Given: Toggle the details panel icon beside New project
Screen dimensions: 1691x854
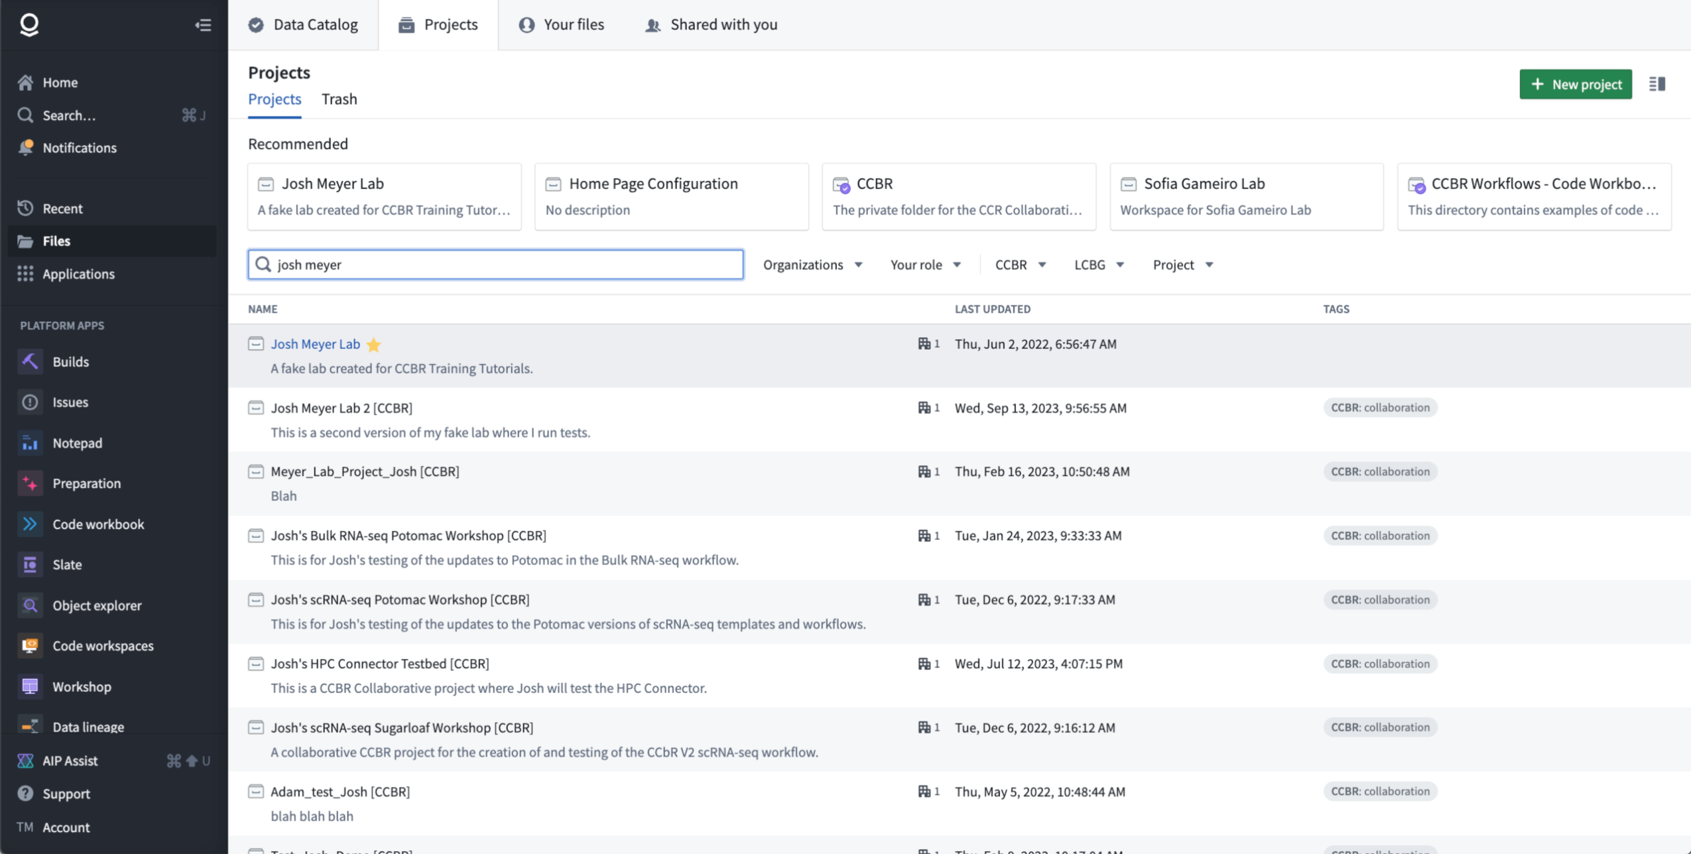Looking at the screenshot, I should [1657, 84].
